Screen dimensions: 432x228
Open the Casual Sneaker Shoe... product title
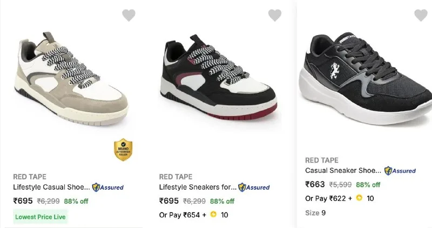pyautogui.click(x=343, y=171)
